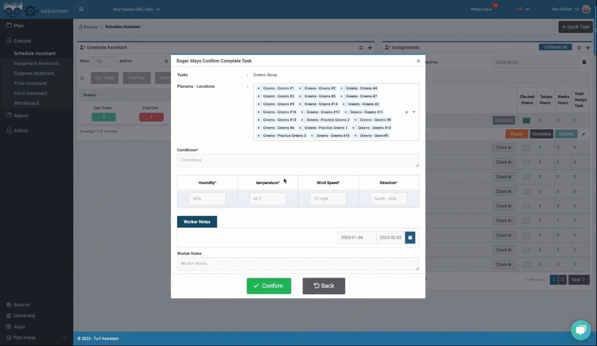
Task: Expand the Planarea Locations dropdown arrow
Action: [x=414, y=111]
